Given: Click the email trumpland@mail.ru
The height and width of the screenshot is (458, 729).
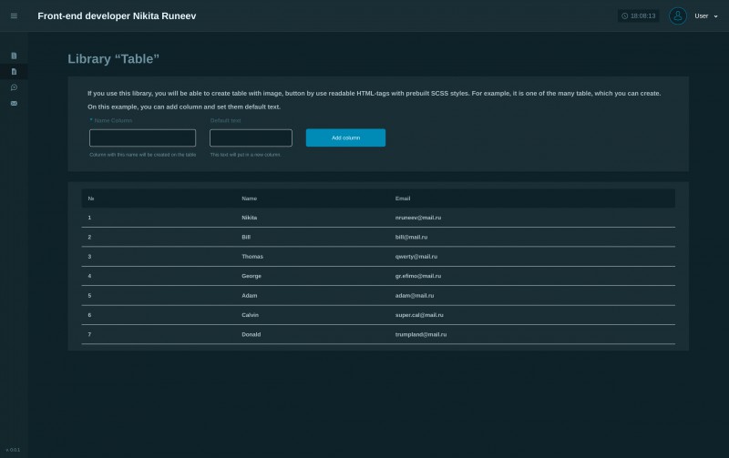Looking at the screenshot, I should point(421,334).
